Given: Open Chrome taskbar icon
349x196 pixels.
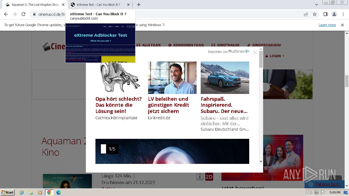Looking at the screenshot, I should pos(49,192).
